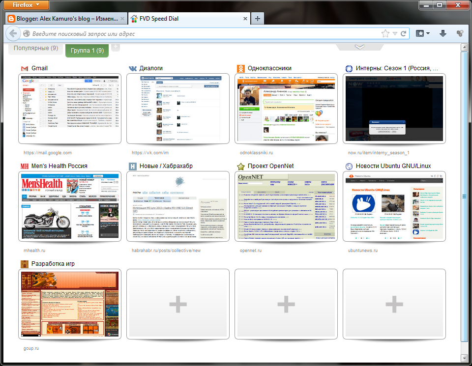472x366 pixels.
Task: Open the Интерны Сезон 1 thumbnail
Action: coord(394,109)
